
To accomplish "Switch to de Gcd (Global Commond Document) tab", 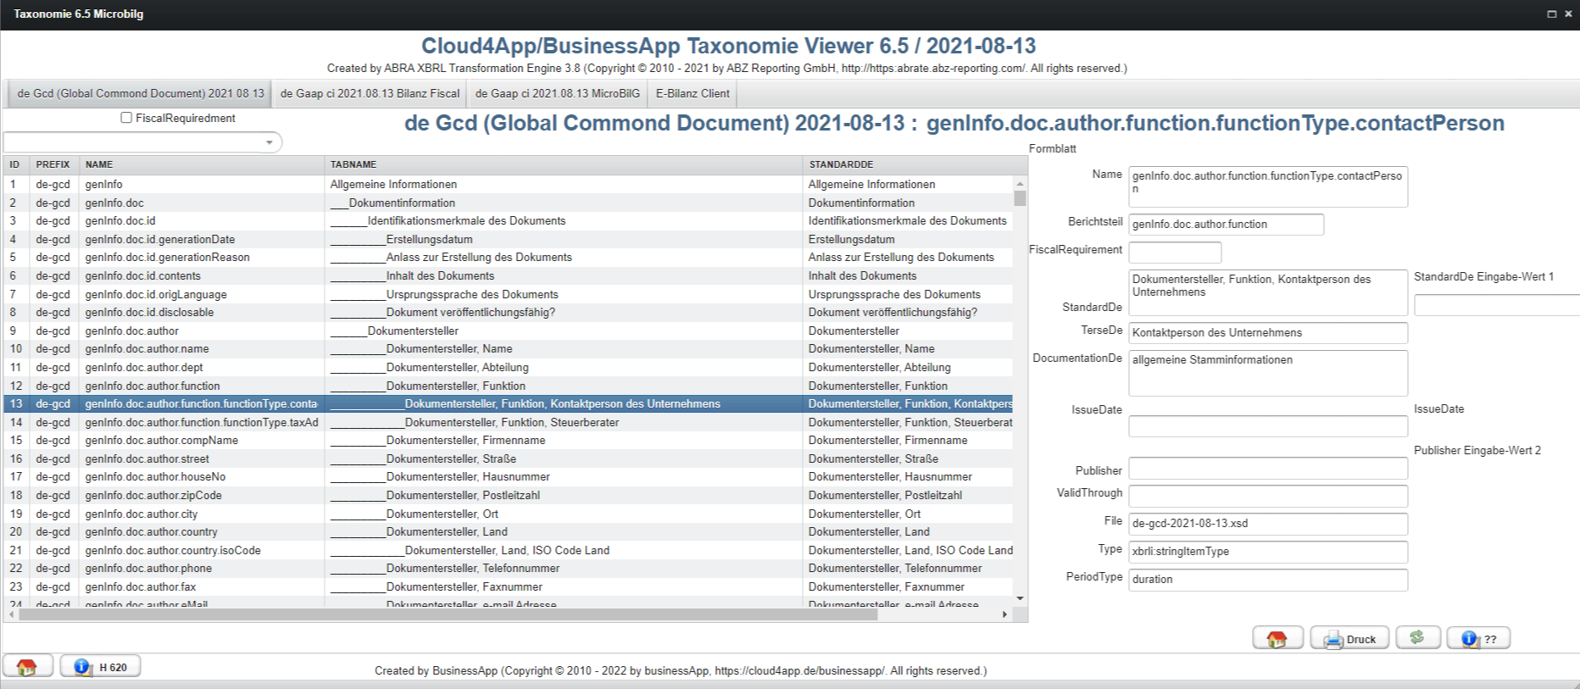I will coord(141,93).
